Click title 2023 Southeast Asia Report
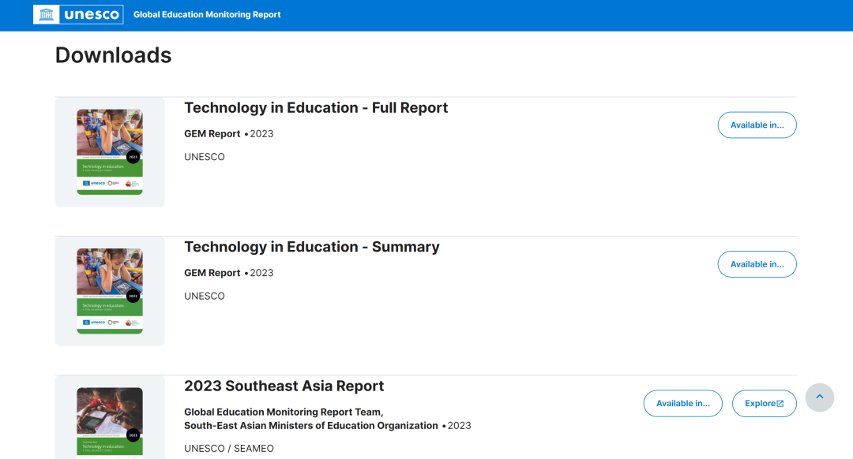The height and width of the screenshot is (459, 853). [284, 386]
